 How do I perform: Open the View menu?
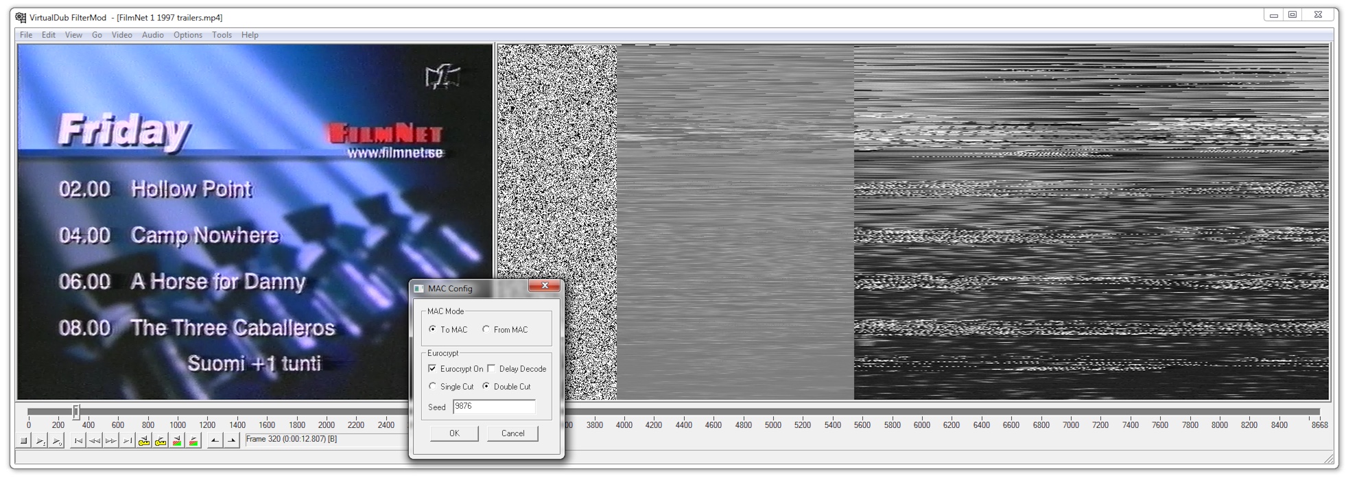(73, 35)
